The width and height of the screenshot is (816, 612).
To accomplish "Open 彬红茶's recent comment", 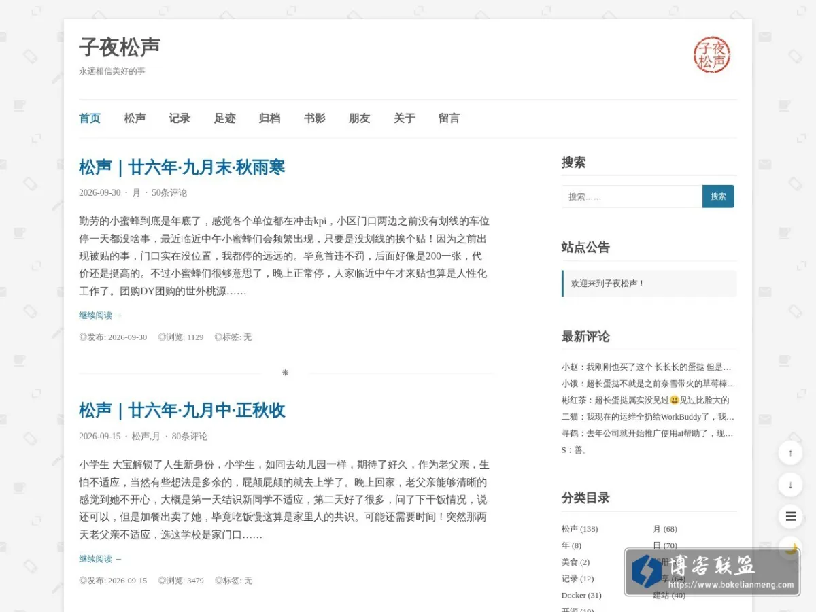I will [645, 400].
